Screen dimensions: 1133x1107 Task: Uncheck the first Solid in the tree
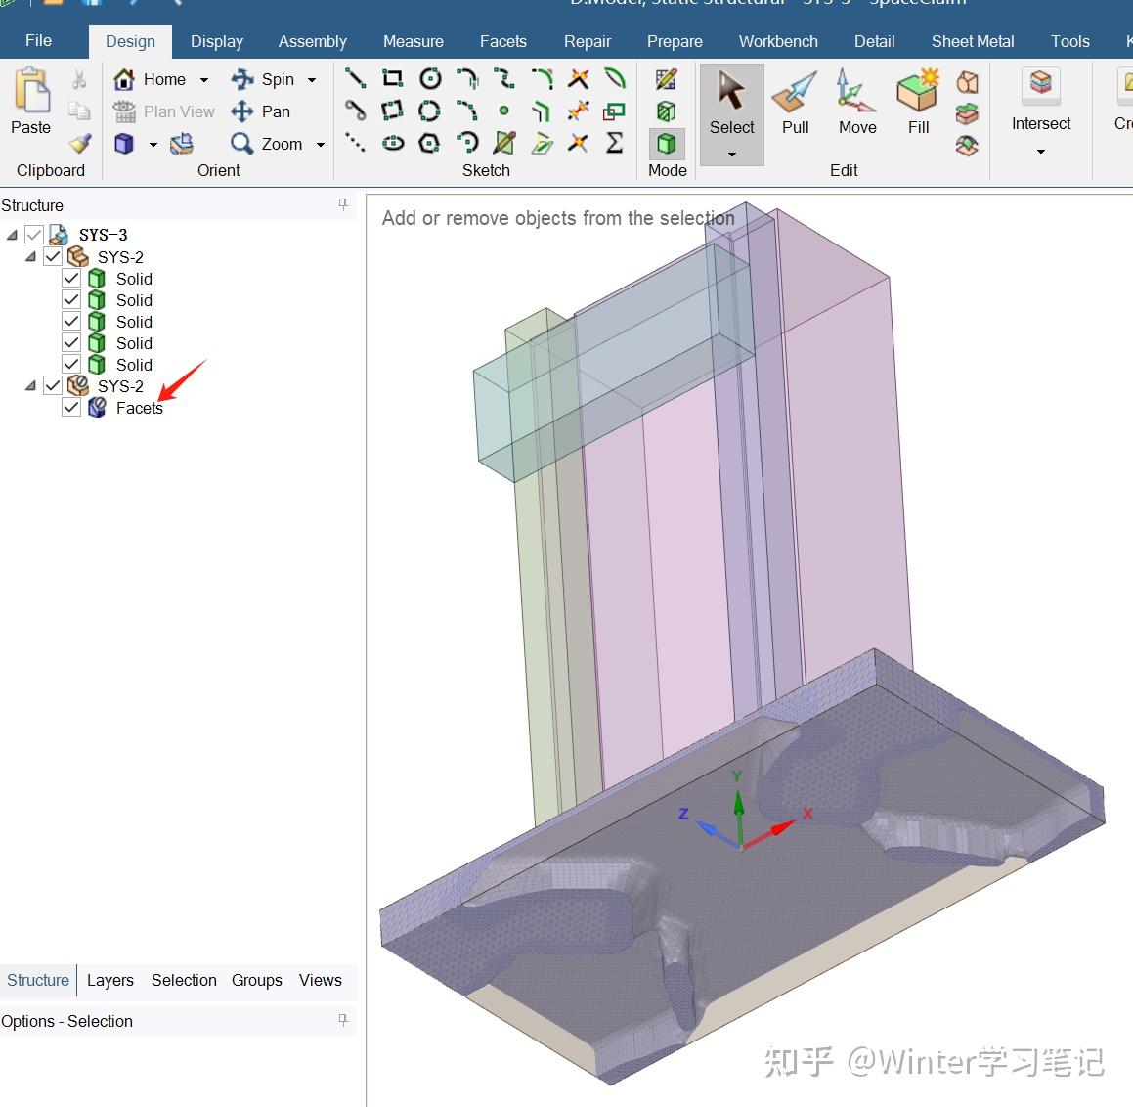coord(70,278)
